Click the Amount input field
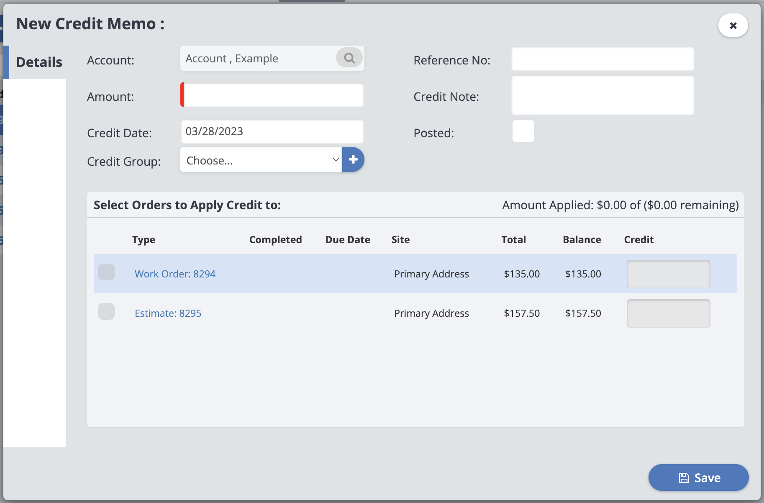Viewport: 764px width, 503px height. (273, 95)
